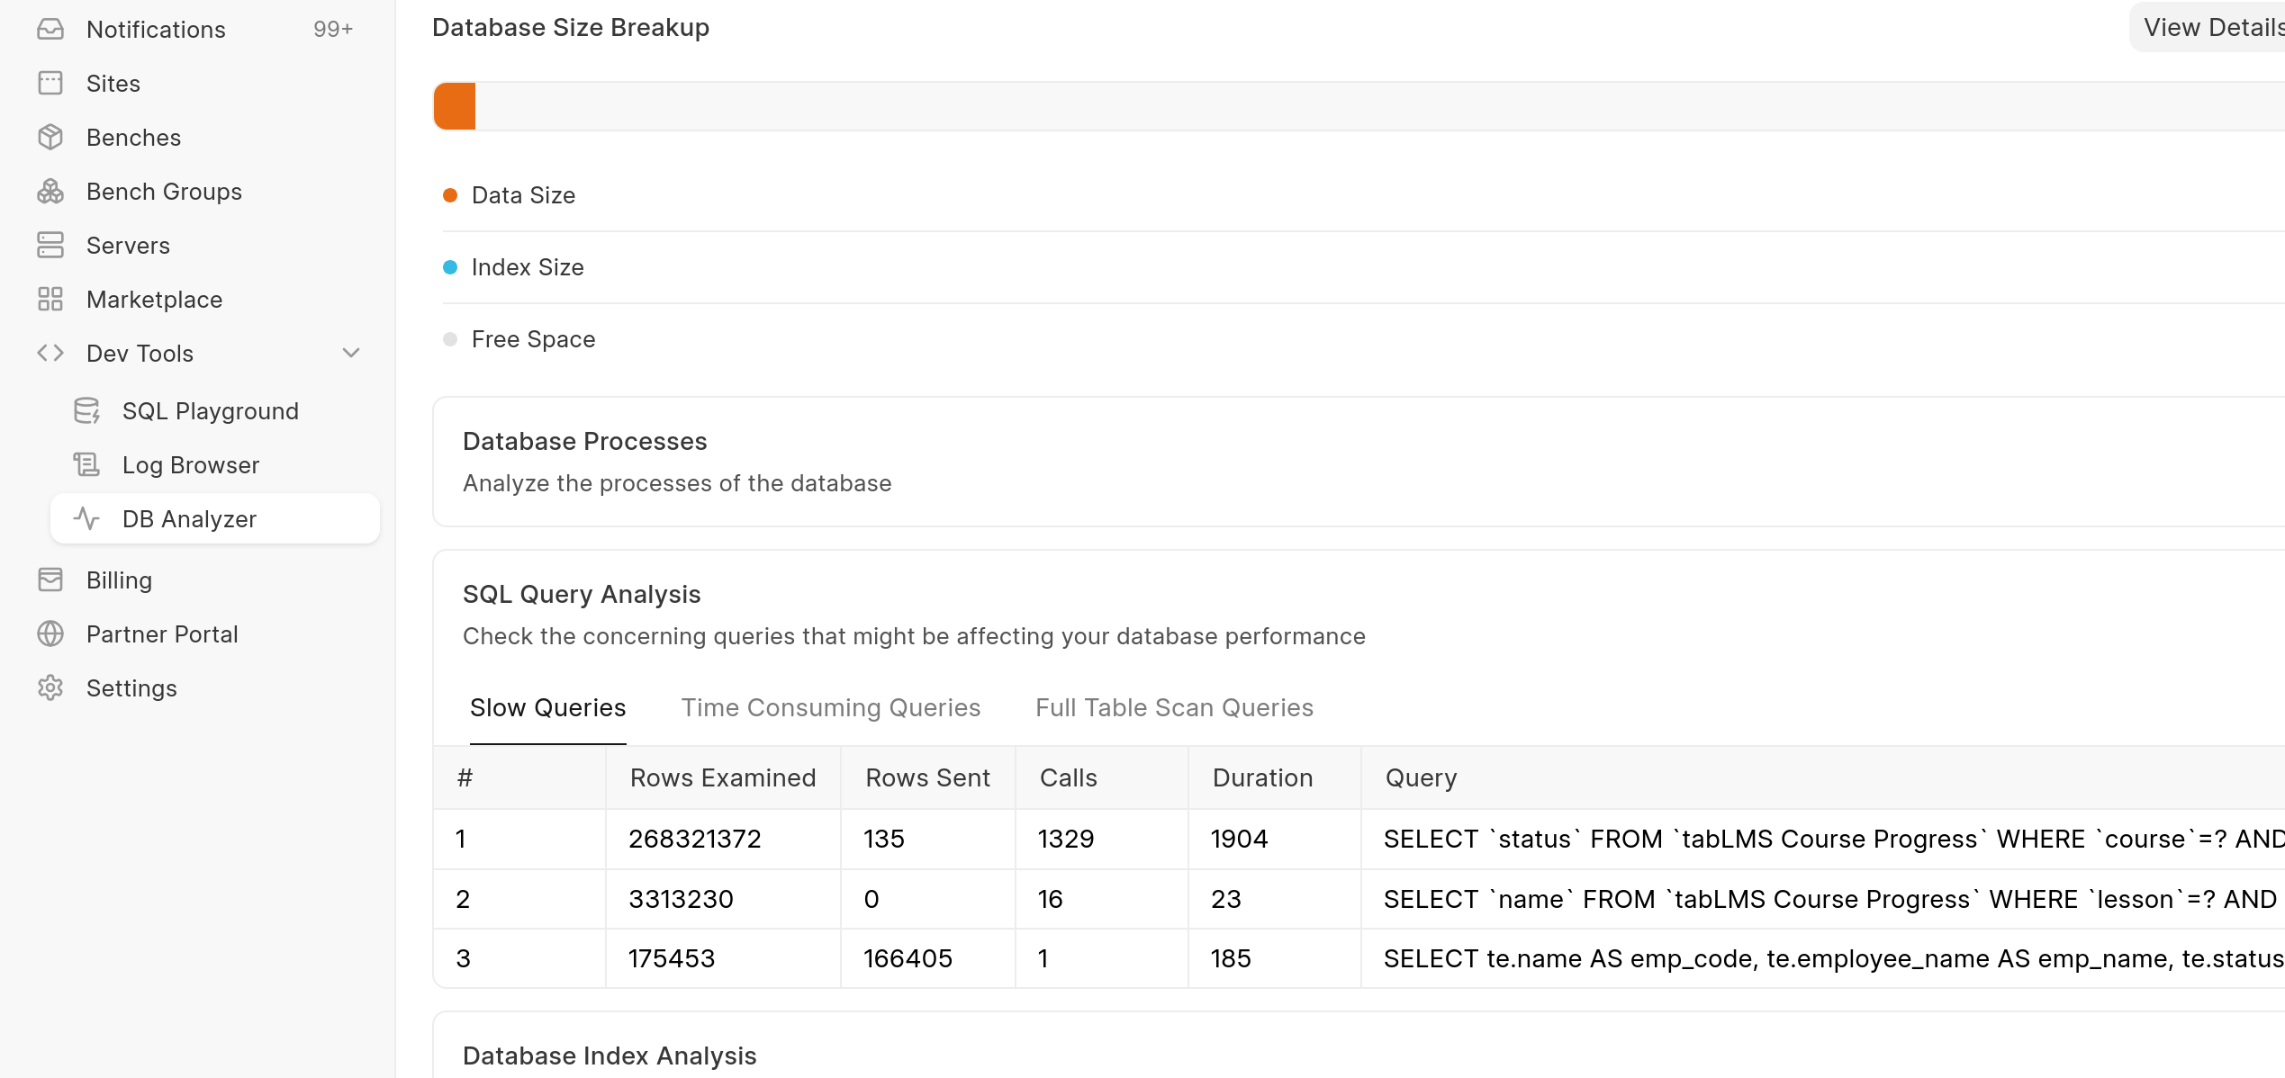Viewport: 2285px width, 1078px height.
Task: Click the Partner Portal globe icon
Action: [50, 634]
